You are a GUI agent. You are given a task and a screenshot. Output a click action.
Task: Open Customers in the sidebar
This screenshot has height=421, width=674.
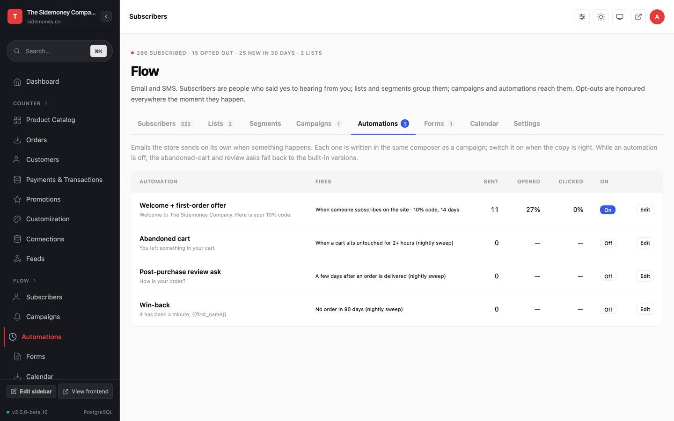pos(60,160)
